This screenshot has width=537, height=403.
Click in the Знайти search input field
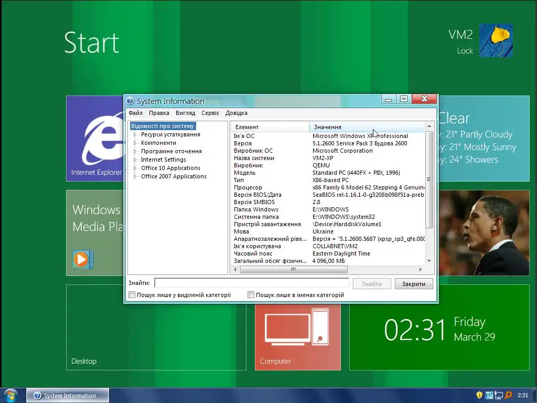(252, 283)
